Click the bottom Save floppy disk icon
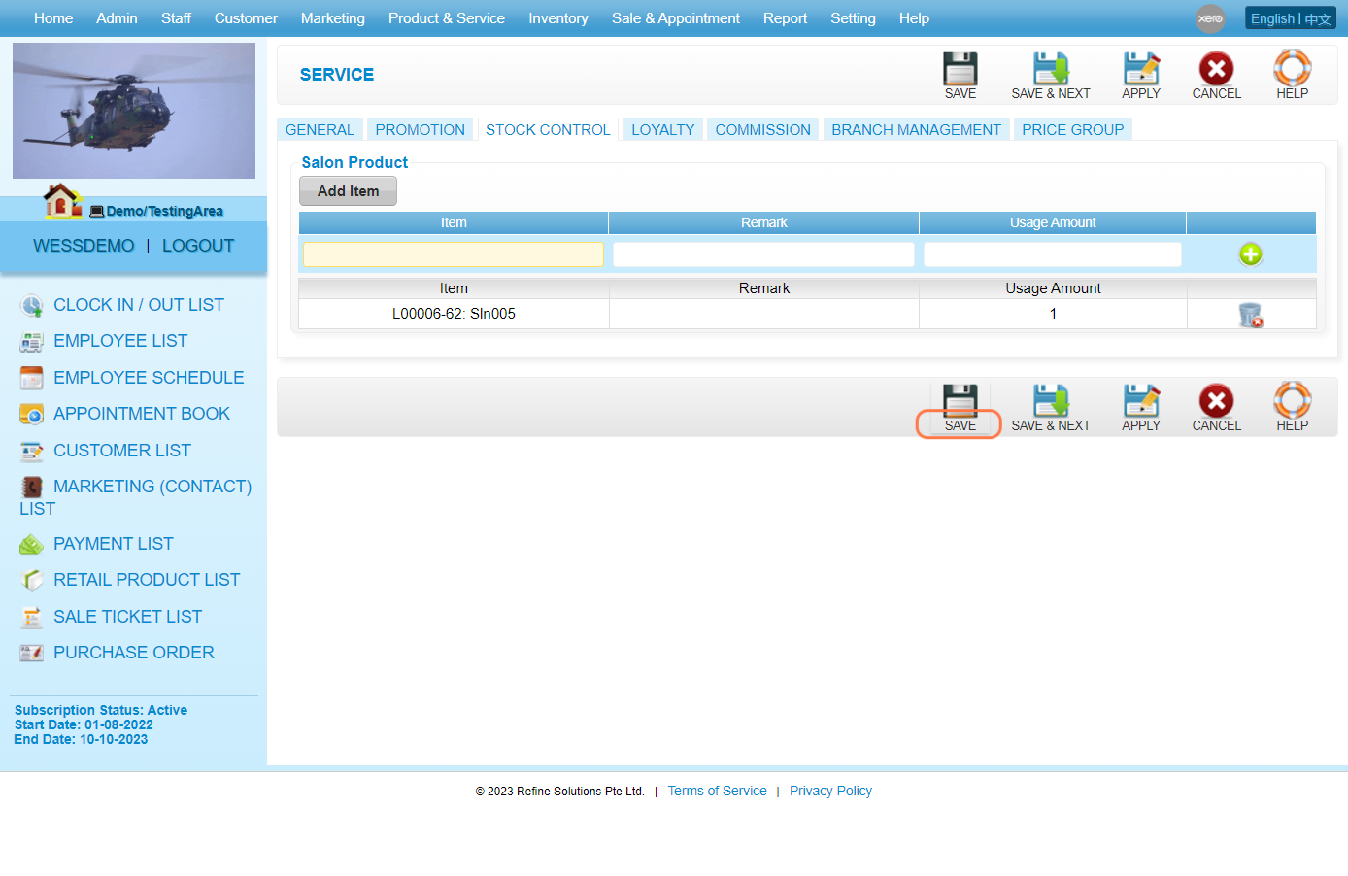Image resolution: width=1348 pixels, height=876 pixels. click(x=960, y=401)
